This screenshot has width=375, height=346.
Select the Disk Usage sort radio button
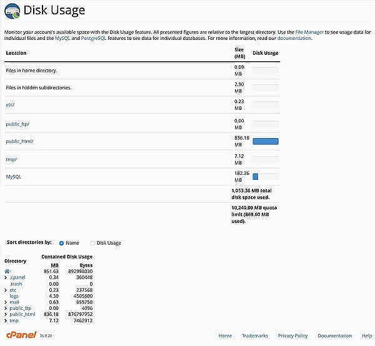[92, 243]
